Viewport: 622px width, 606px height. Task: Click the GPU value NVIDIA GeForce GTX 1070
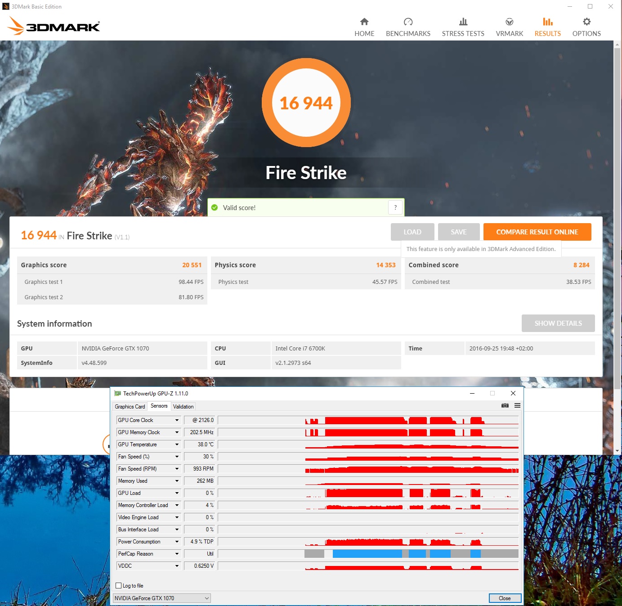pyautogui.click(x=115, y=348)
